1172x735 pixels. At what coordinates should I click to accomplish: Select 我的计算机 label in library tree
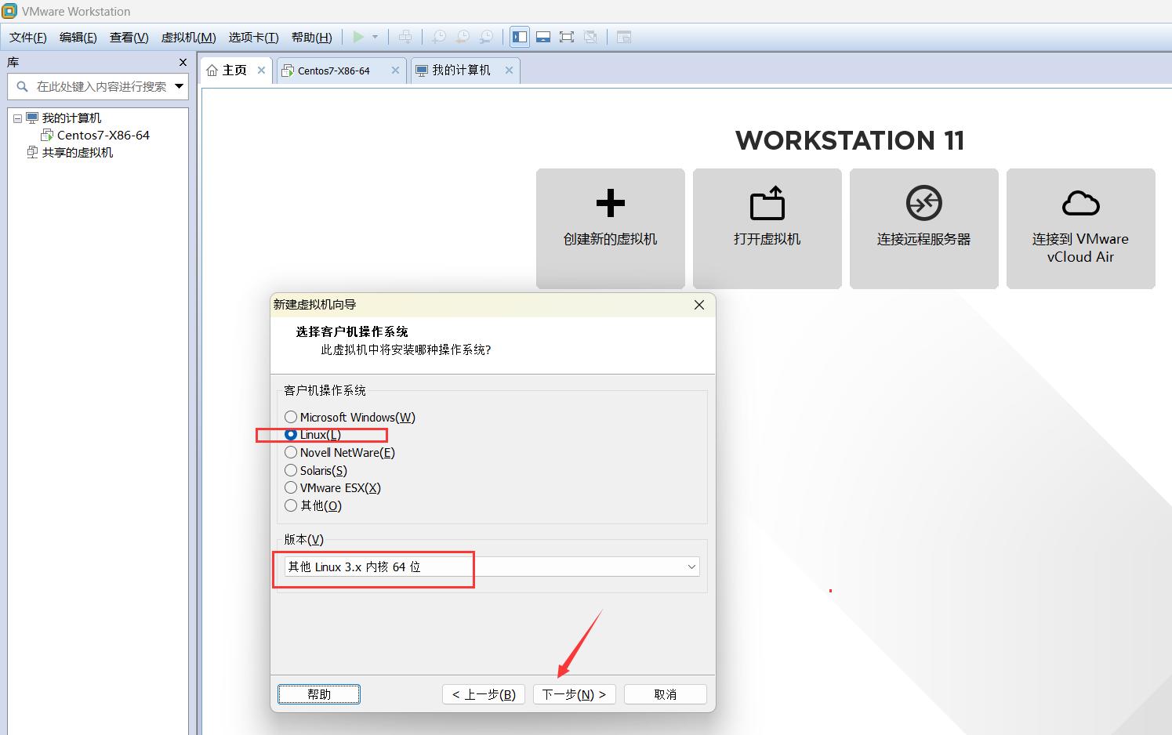[71, 118]
